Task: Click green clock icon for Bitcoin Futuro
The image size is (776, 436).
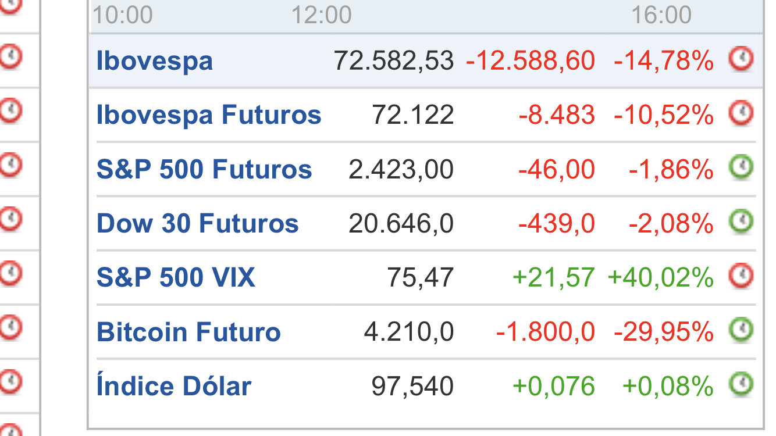Action: coord(741,330)
